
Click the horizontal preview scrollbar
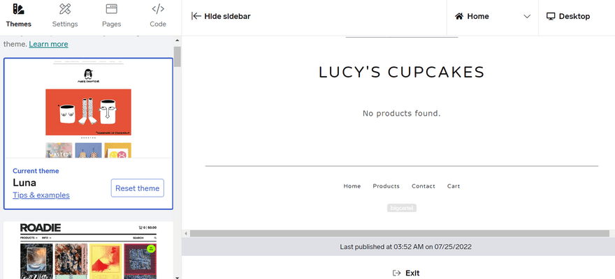tap(394, 233)
